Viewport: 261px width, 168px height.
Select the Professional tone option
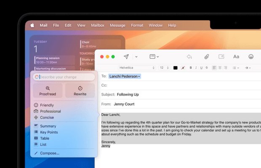coord(48,111)
